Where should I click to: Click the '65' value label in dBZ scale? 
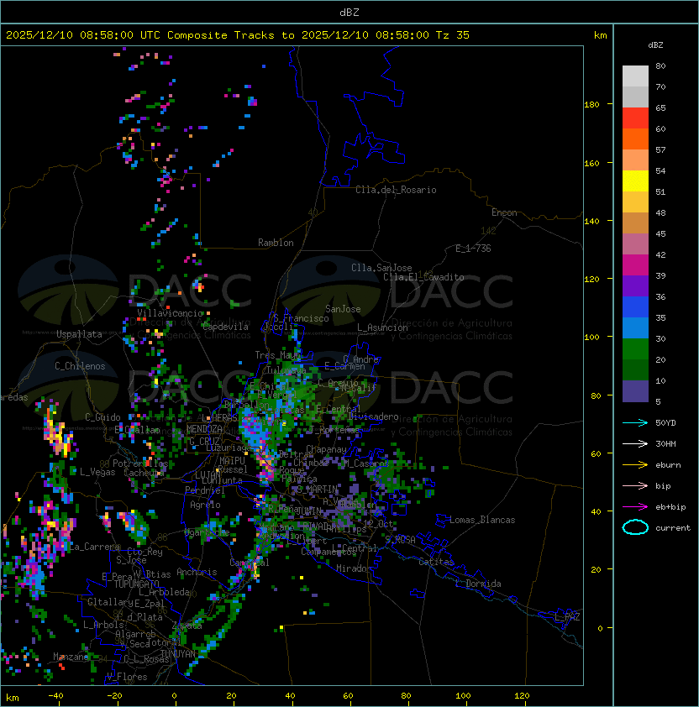coord(660,107)
